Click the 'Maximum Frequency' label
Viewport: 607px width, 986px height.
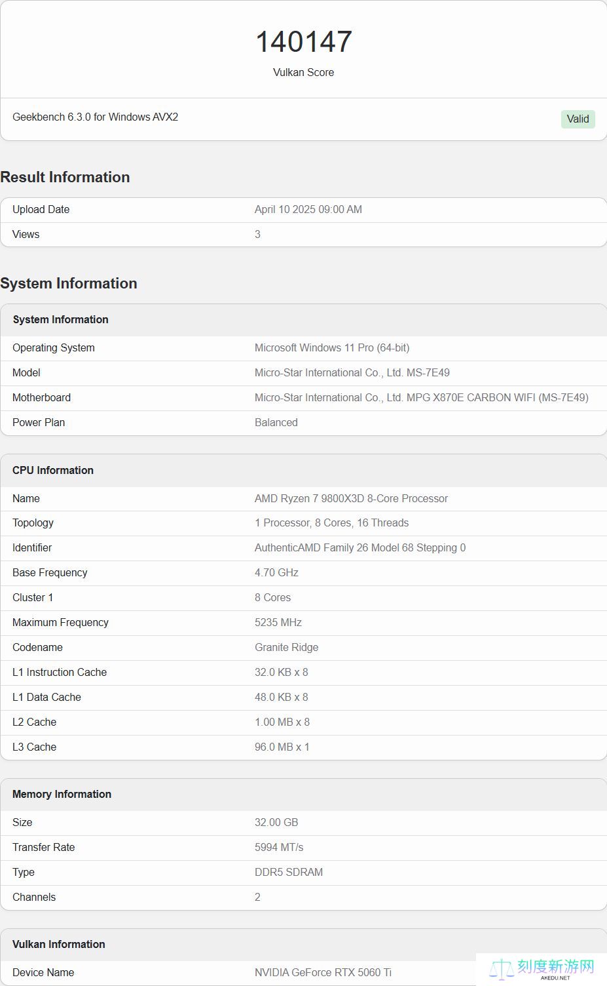[x=60, y=623]
